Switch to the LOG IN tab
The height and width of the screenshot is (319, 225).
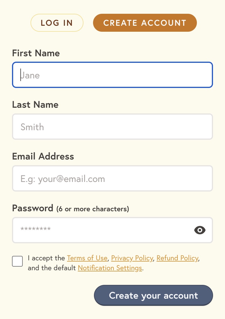click(57, 23)
